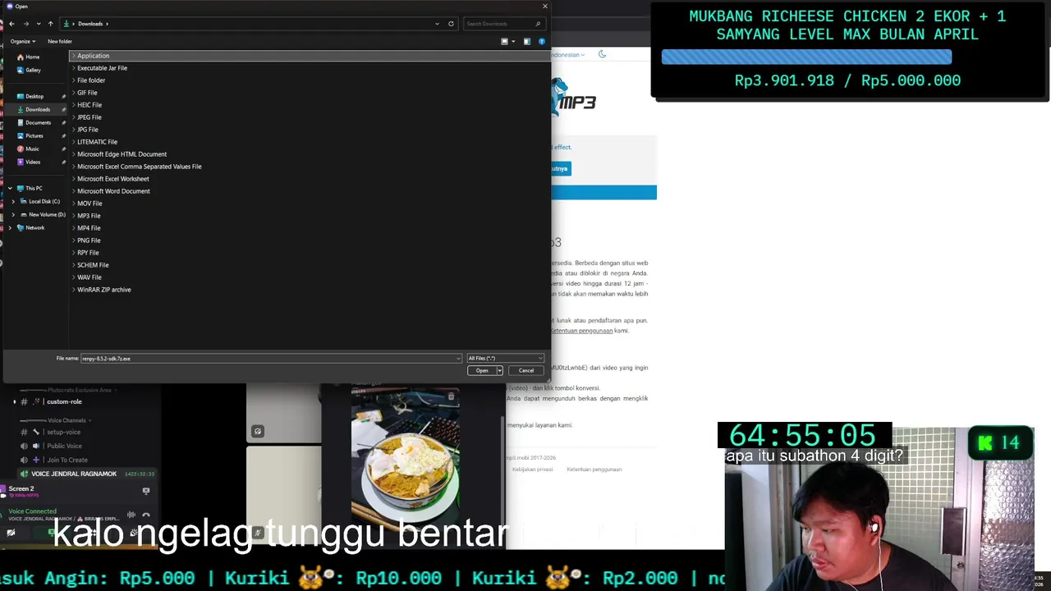This screenshot has height=591, width=1051.
Task: Collapse the Voice Channels category in Discord
Action: tap(67, 420)
